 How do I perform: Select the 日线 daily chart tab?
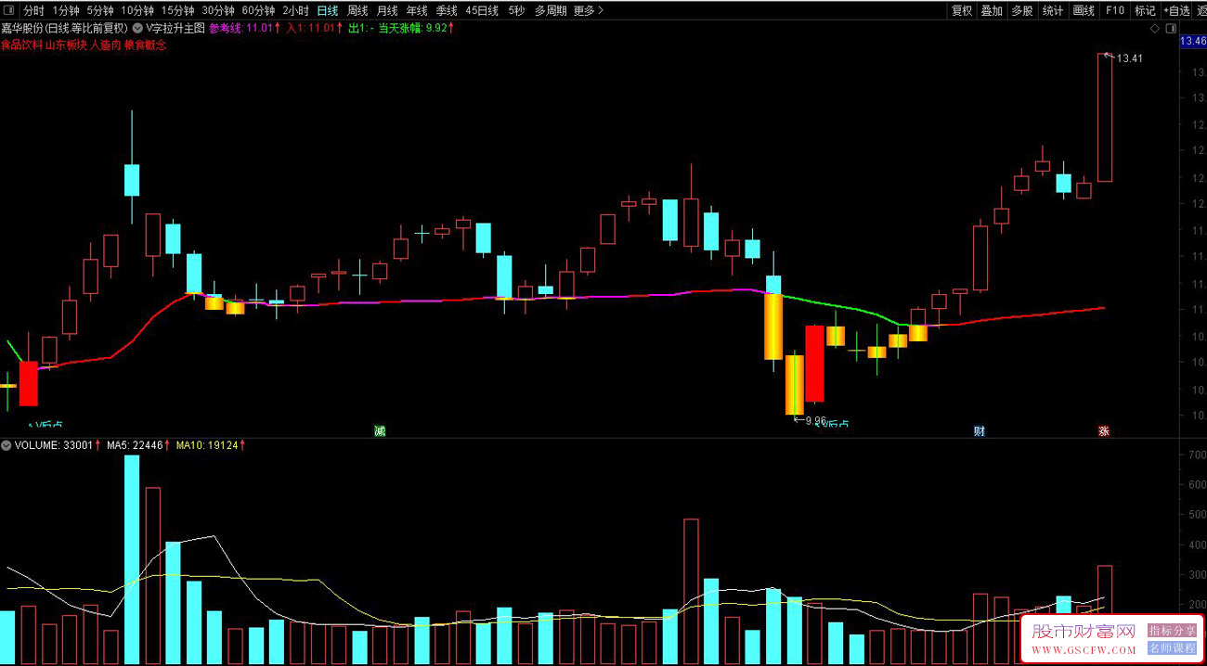coord(328,10)
